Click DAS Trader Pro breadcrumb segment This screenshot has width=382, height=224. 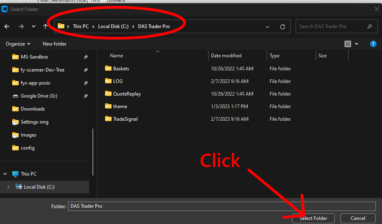(x=154, y=26)
